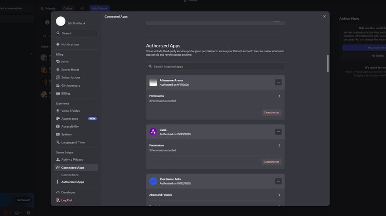Open Voice & Video settings
This screenshot has height=216, width=386.
pos(76,111)
